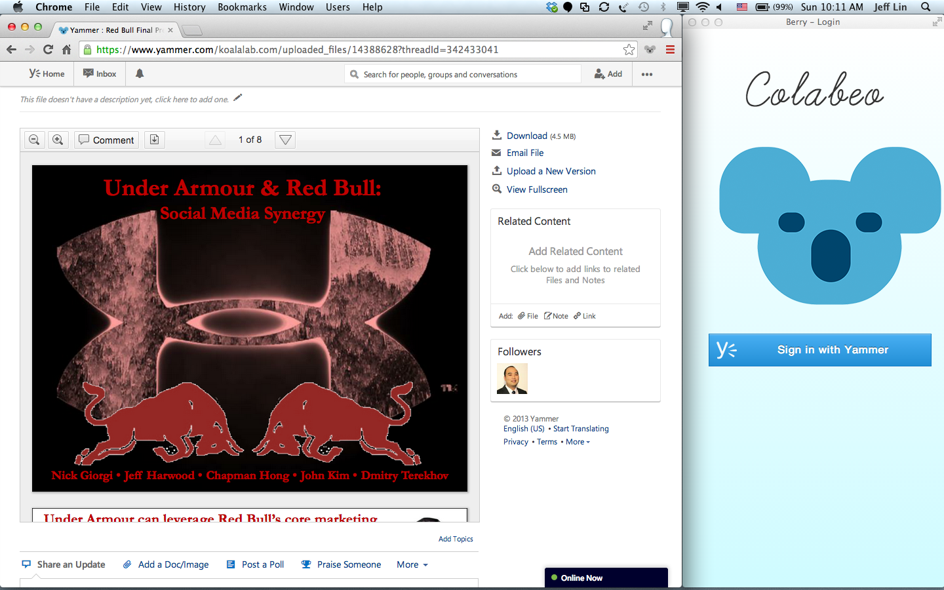This screenshot has width=944, height=590.
Task: Open the Bookmarks menu
Action: coord(242,7)
